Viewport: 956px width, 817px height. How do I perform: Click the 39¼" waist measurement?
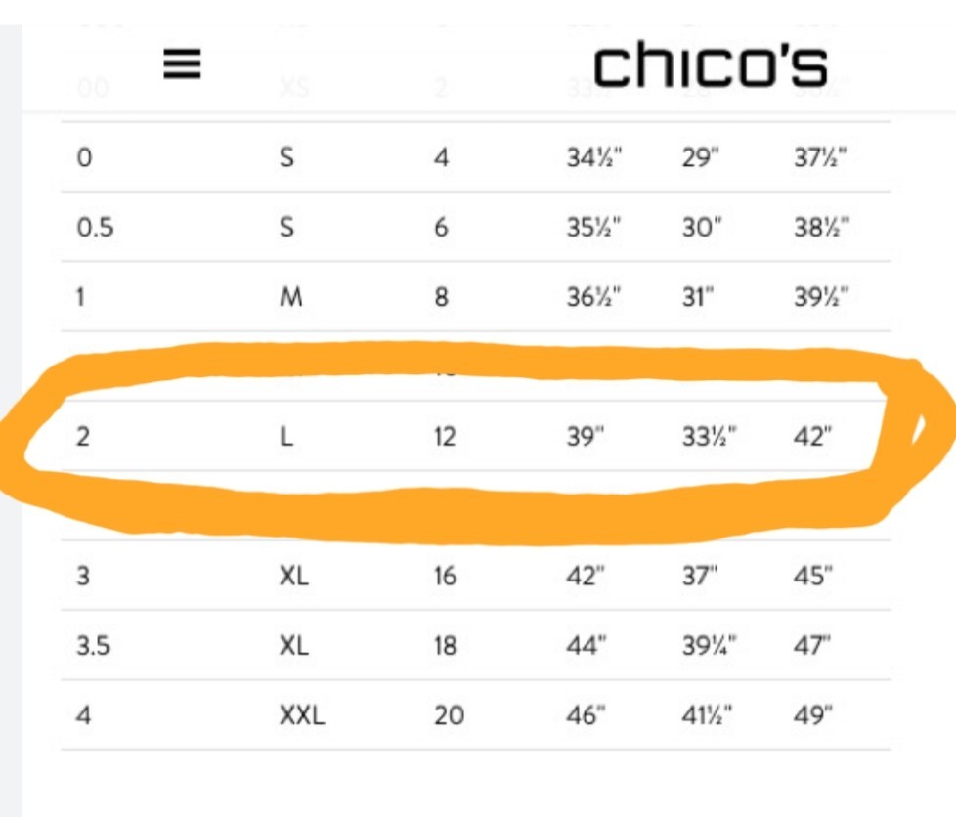click(709, 646)
